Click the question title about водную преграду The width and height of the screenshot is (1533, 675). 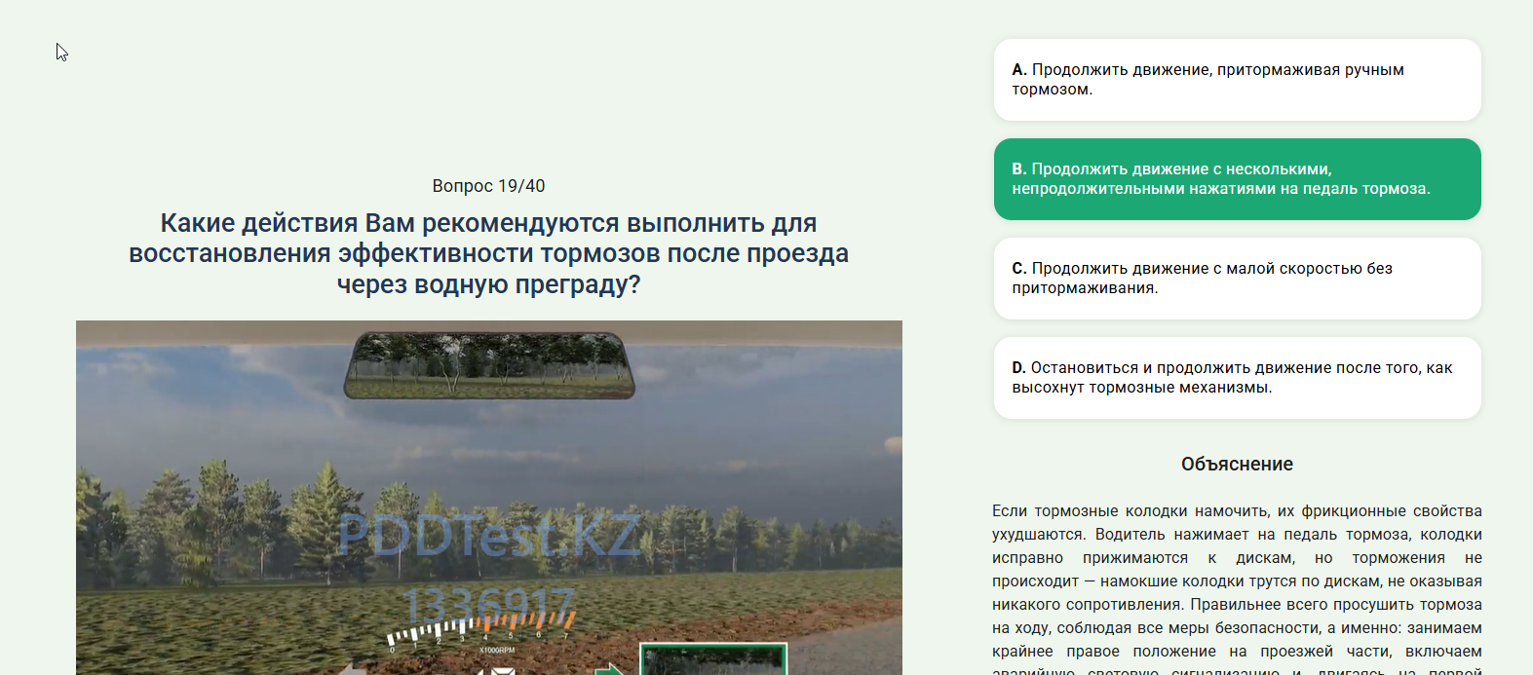[x=489, y=253]
